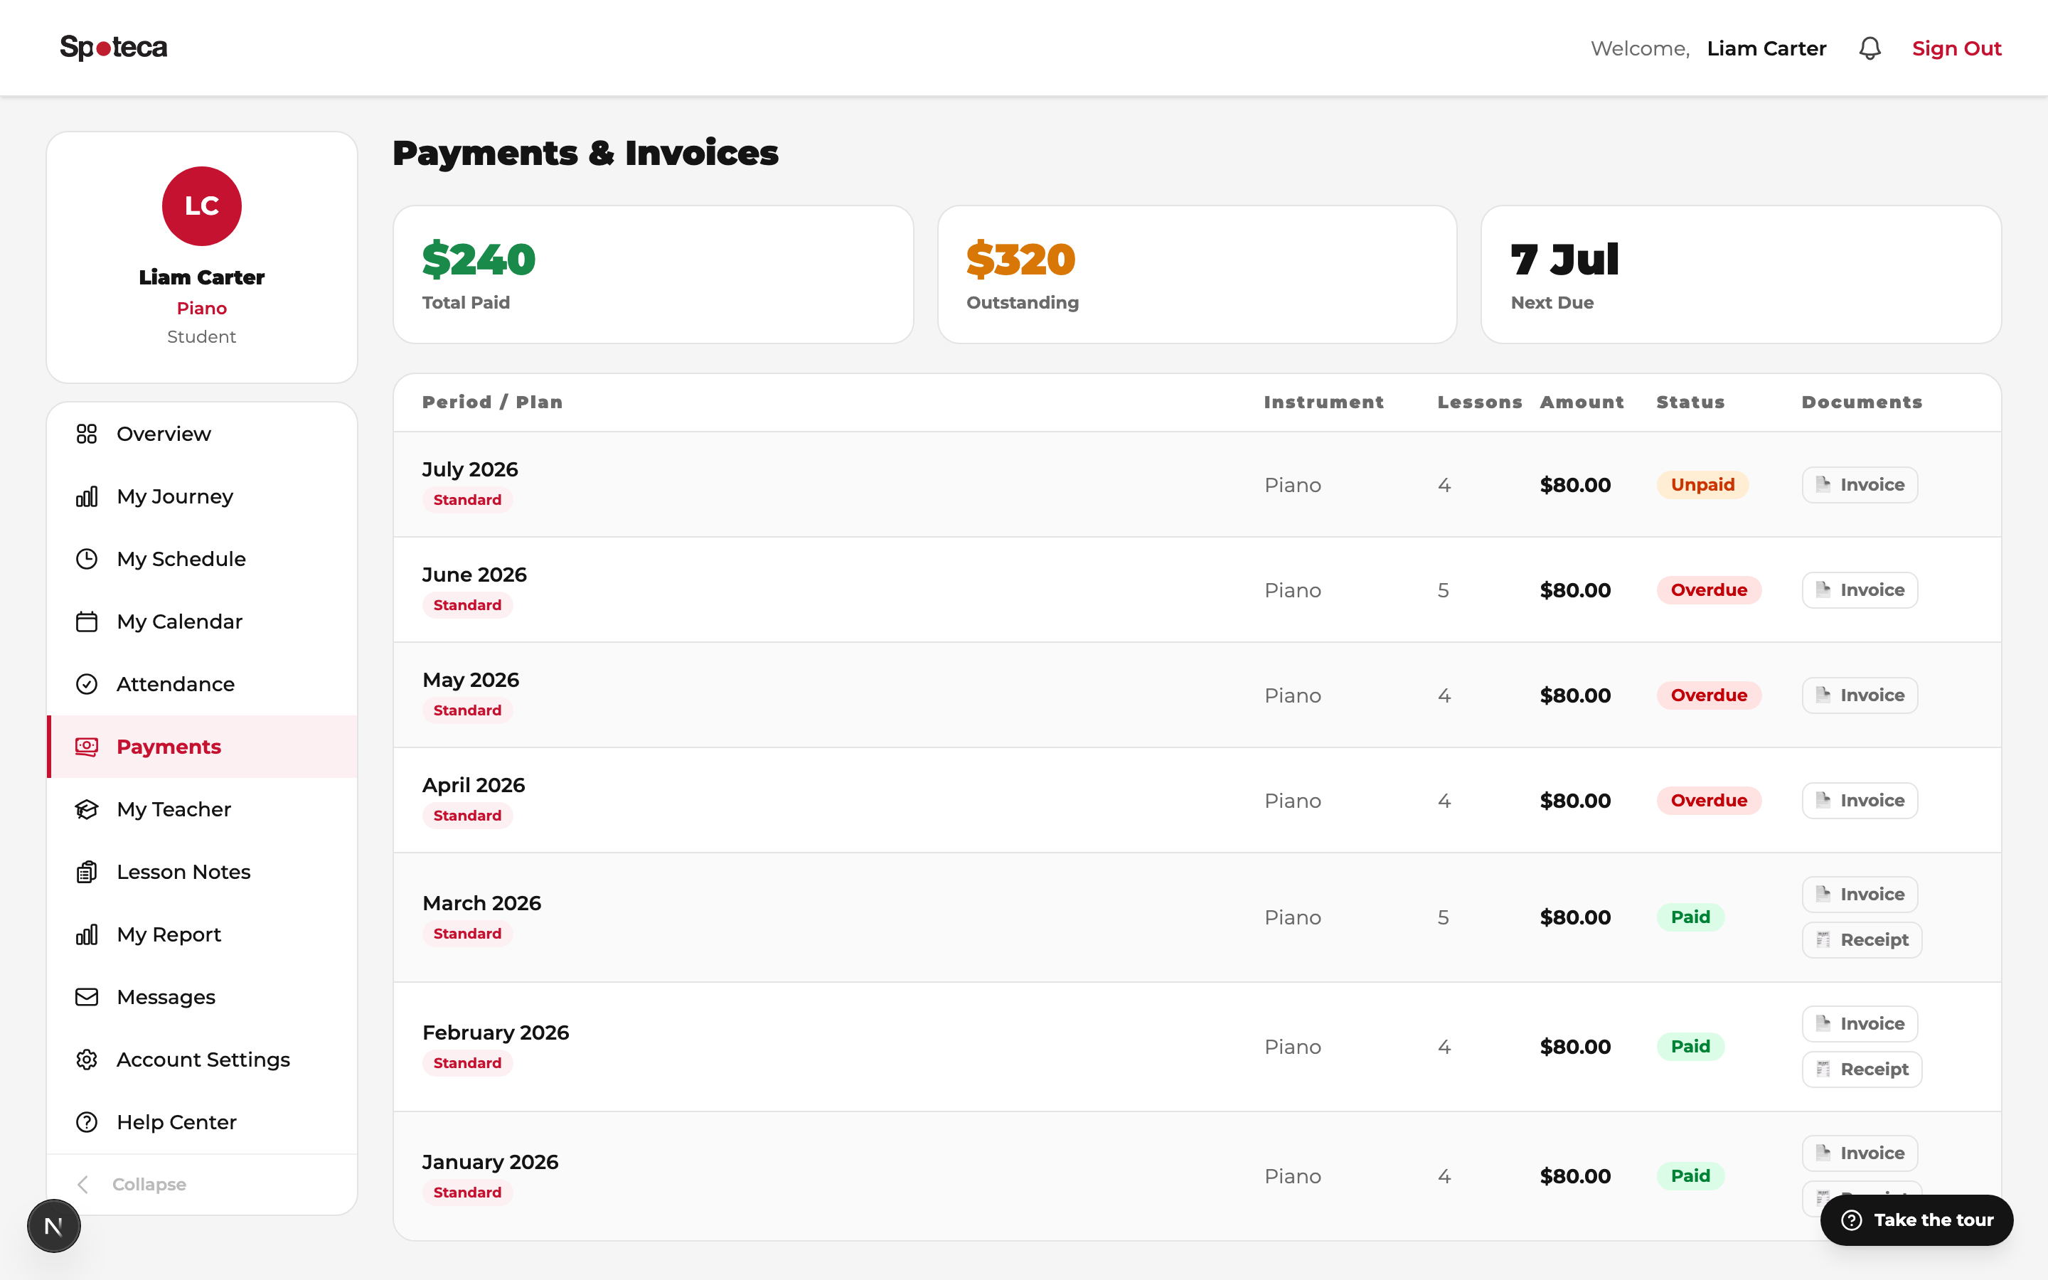
Task: Click the Payments cash icon
Action: pyautogui.click(x=86, y=747)
